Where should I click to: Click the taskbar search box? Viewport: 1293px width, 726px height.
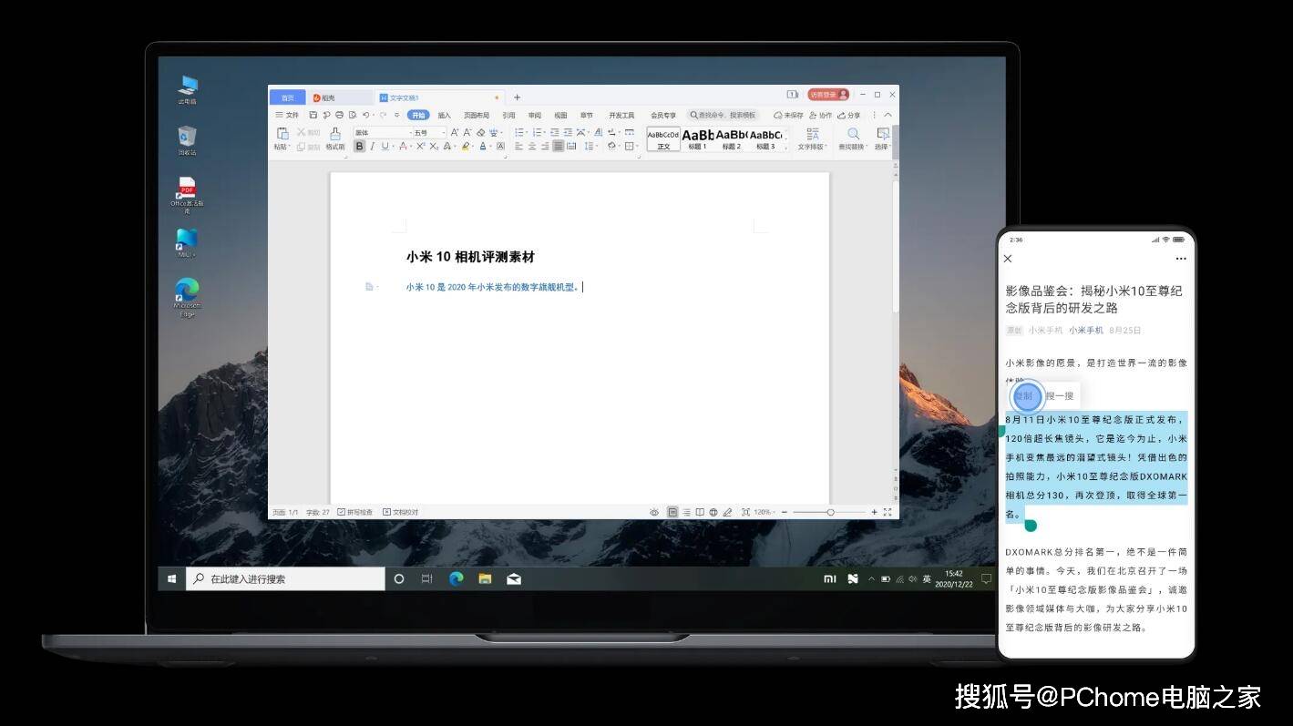[x=285, y=578]
